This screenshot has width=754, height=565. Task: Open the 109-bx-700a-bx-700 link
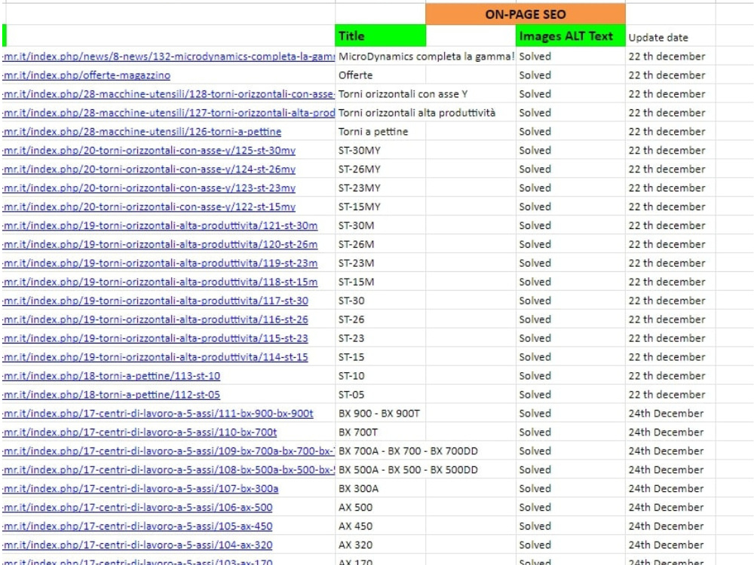click(x=168, y=450)
